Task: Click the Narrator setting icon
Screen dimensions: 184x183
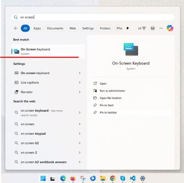Action: pos(17,92)
